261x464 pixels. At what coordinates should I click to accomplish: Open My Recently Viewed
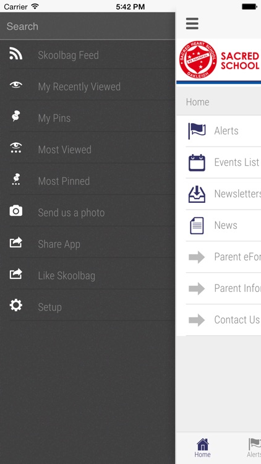(x=88, y=87)
